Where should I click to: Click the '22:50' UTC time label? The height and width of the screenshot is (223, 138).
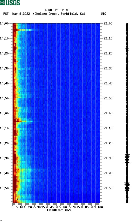click(x=108, y=98)
